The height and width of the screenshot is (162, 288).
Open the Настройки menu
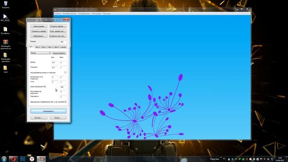click(96, 13)
